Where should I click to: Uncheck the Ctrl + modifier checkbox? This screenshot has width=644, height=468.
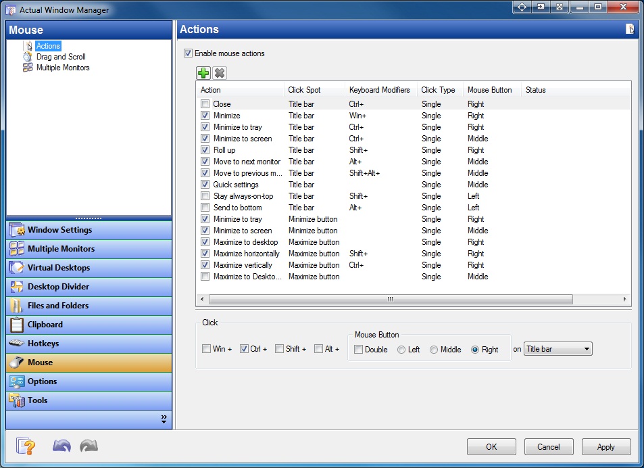click(x=244, y=349)
